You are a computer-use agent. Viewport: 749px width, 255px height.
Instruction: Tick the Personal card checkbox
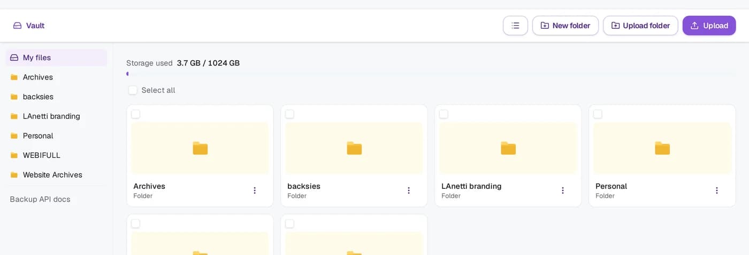click(598, 114)
